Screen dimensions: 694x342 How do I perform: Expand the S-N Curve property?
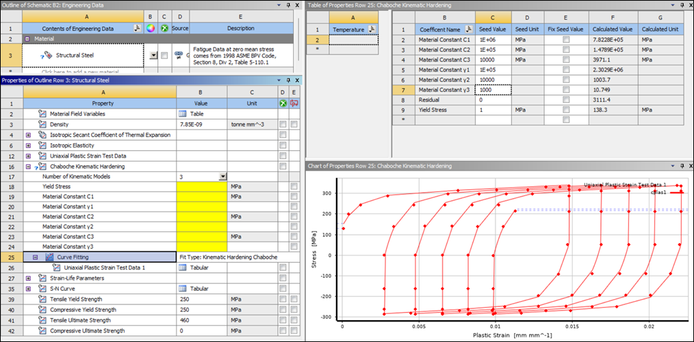point(28,289)
